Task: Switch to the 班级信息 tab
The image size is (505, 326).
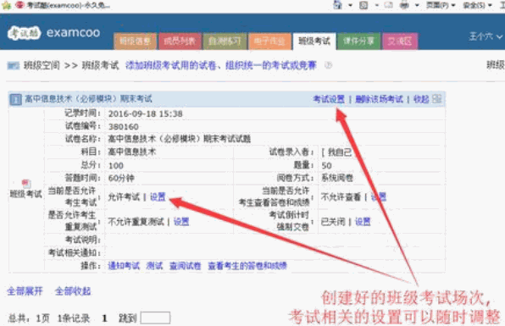Action: click(136, 41)
